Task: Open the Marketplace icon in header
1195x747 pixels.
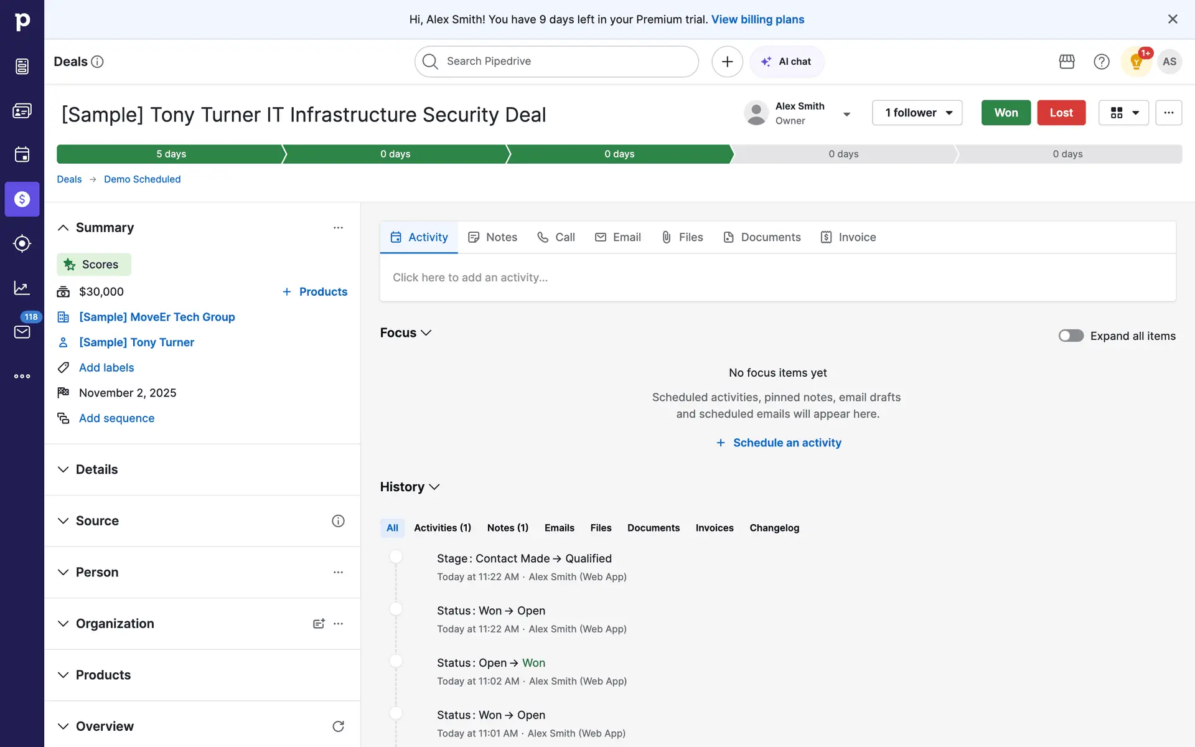Action: 1067,62
